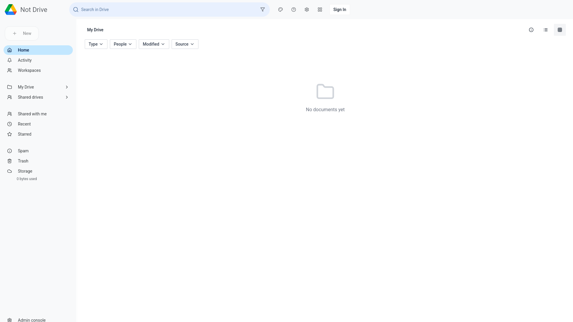
Task: Open the People filter dropdown
Action: pos(123,44)
